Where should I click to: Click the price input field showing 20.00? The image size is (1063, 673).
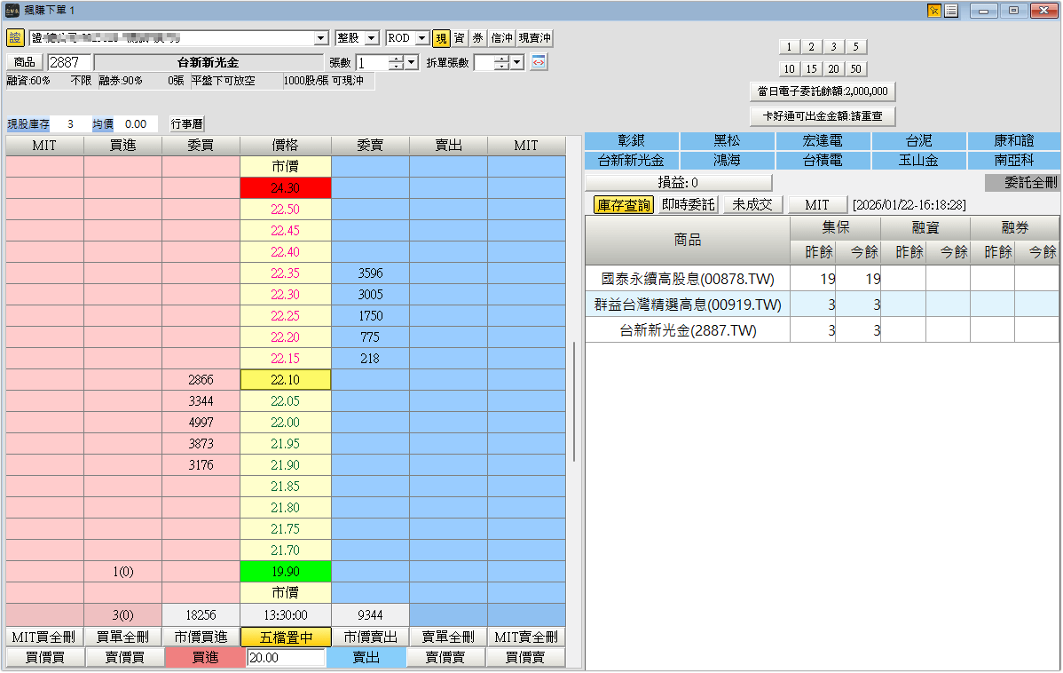click(x=286, y=657)
